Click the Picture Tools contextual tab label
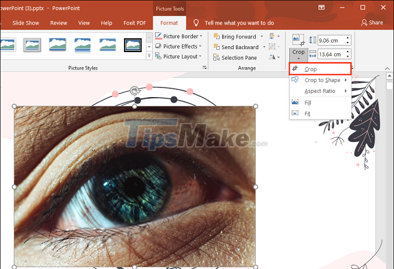This screenshot has width=394, height=269. 169,8
